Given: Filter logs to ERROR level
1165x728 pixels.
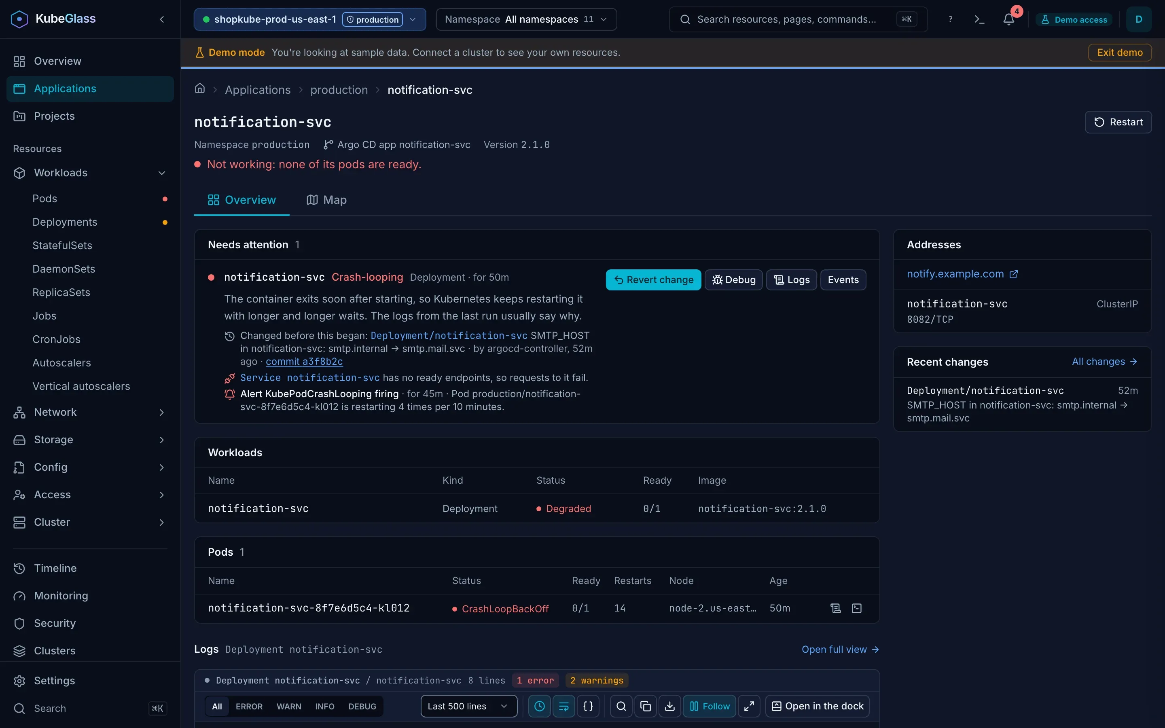Looking at the screenshot, I should pos(249,706).
